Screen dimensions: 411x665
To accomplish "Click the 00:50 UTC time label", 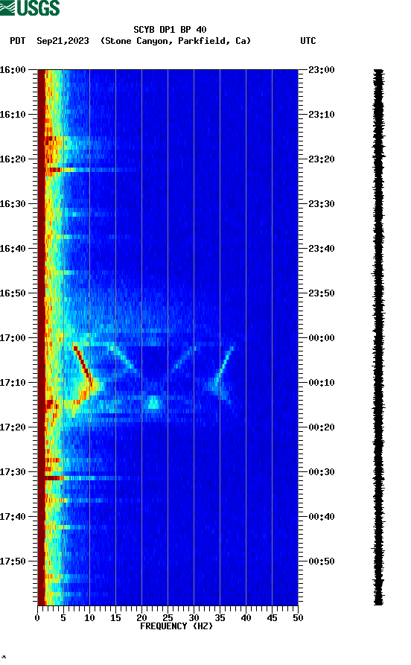I will tap(322, 561).
